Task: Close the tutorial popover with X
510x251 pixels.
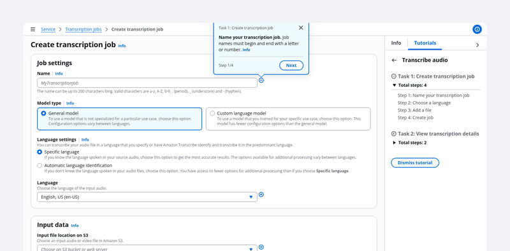Action: tap(301, 27)
